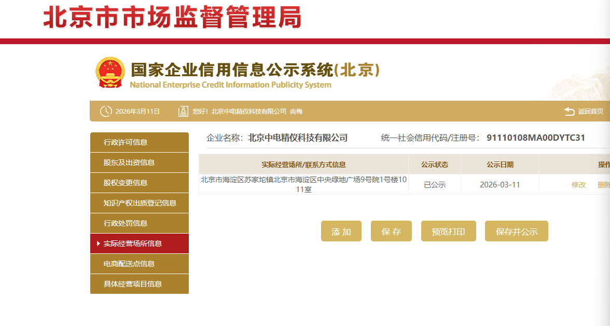Click National Enterprise Credit Information Publicity System subtitle
Image resolution: width=610 pixels, height=326 pixels.
click(231, 85)
